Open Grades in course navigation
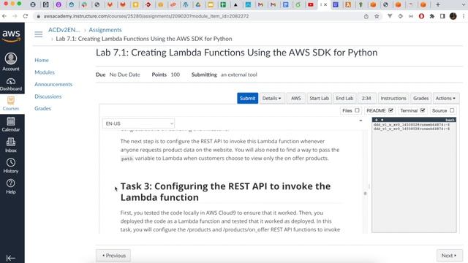468x263 pixels. click(x=42, y=109)
